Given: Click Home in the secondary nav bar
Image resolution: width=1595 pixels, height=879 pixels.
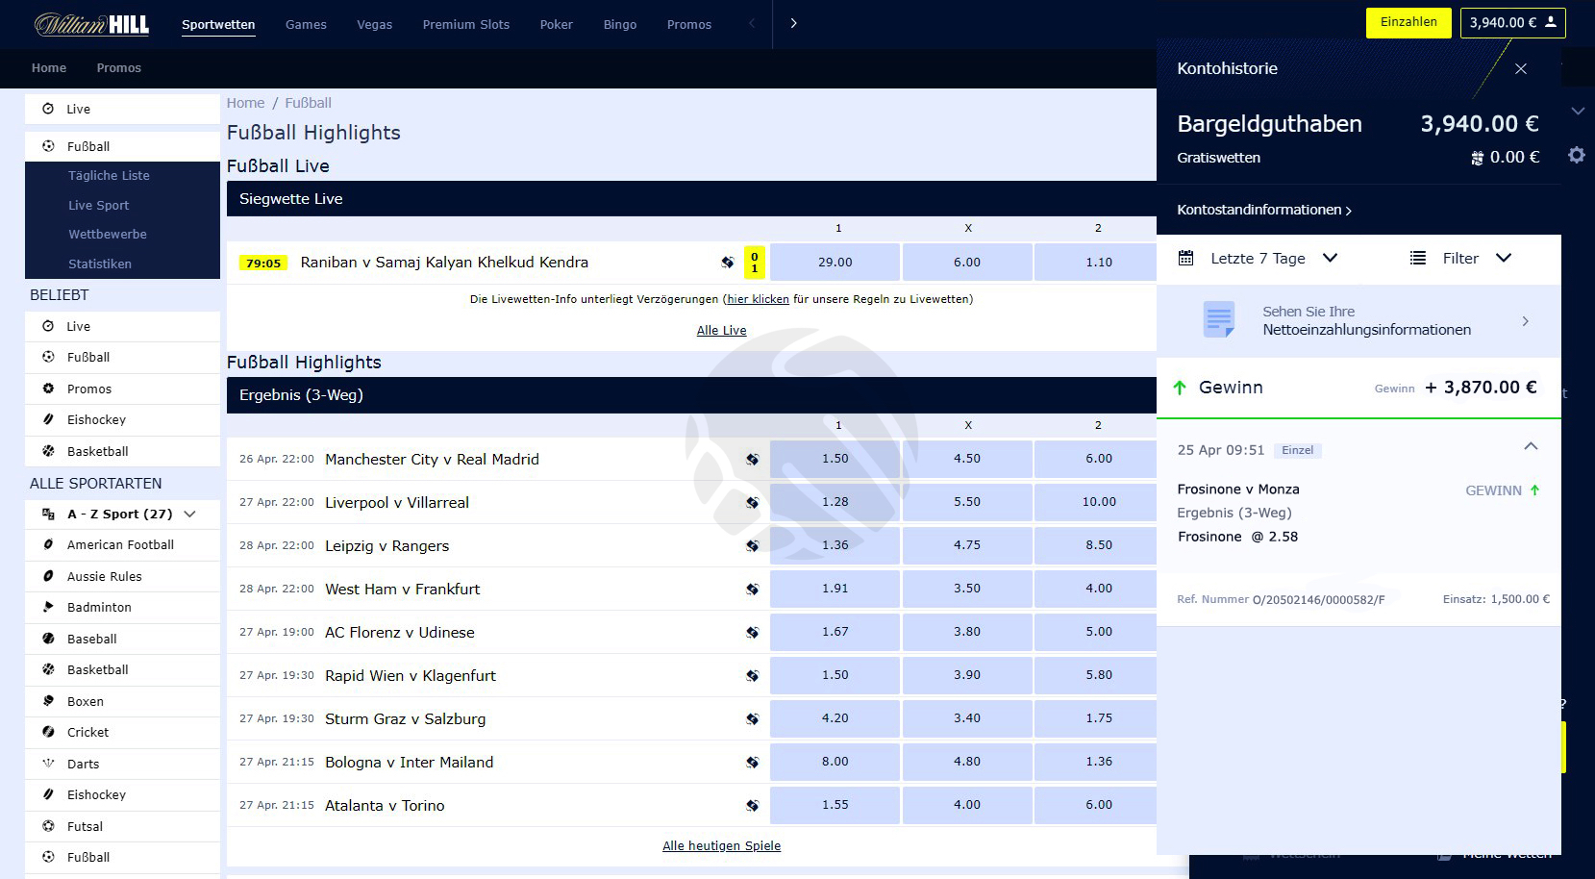Looking at the screenshot, I should tap(49, 68).
